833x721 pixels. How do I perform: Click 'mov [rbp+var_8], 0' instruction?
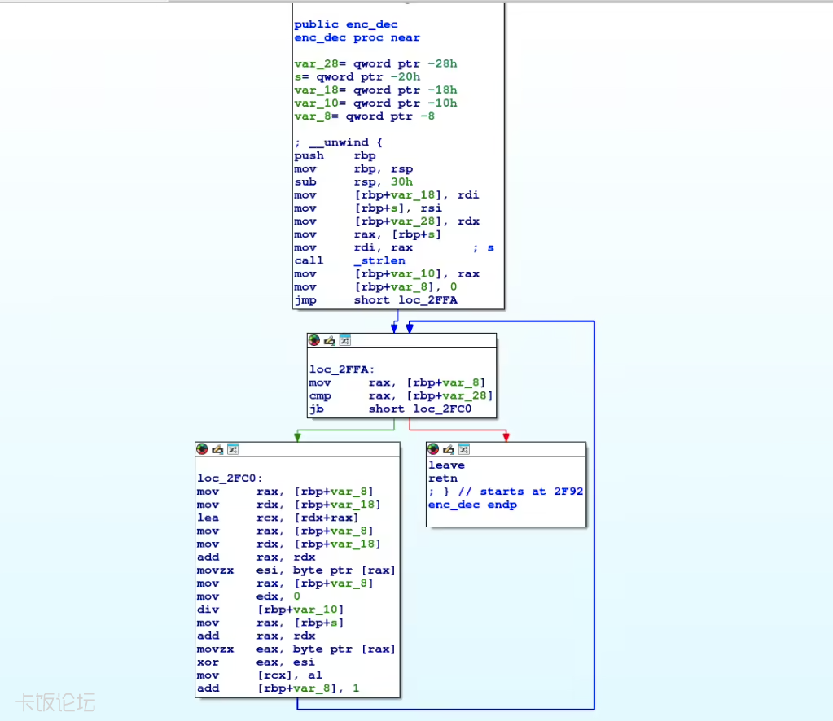(x=375, y=286)
